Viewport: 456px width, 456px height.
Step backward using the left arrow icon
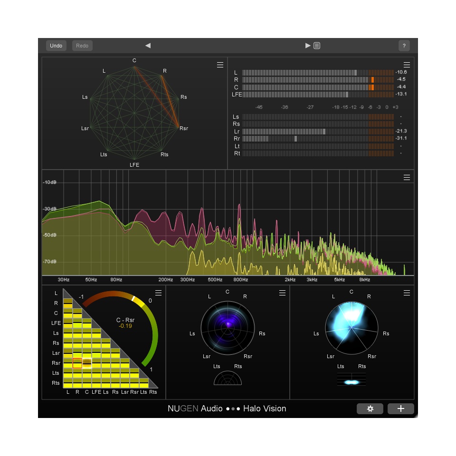[148, 45]
